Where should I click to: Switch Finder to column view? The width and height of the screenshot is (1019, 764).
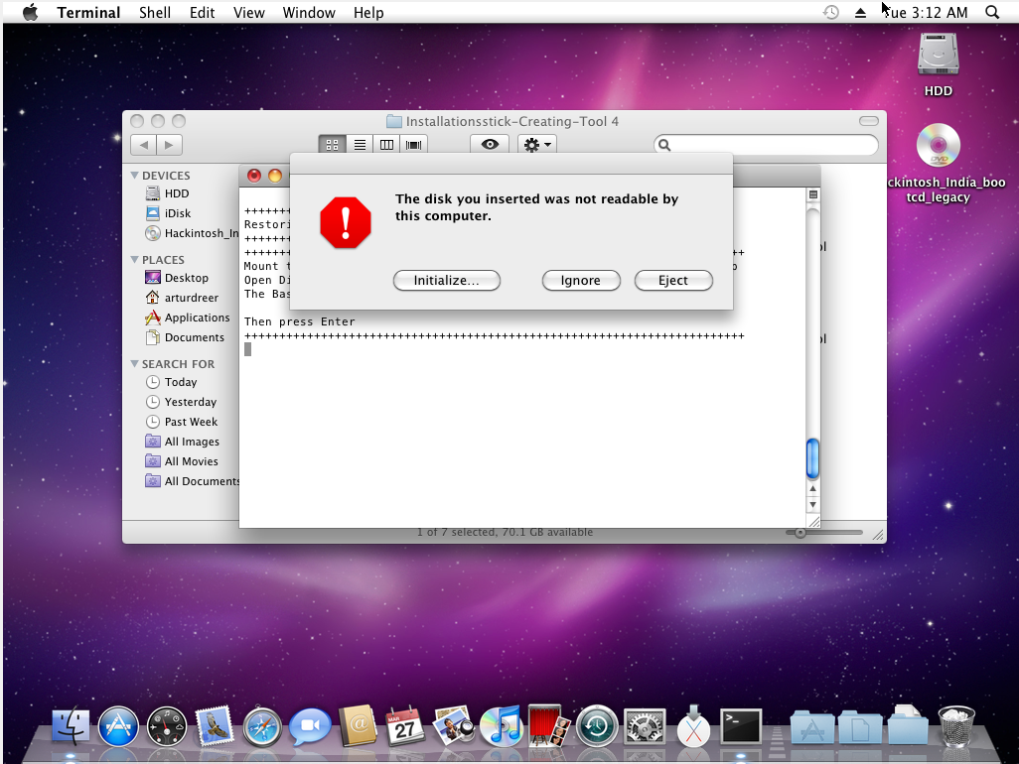pyautogui.click(x=386, y=145)
